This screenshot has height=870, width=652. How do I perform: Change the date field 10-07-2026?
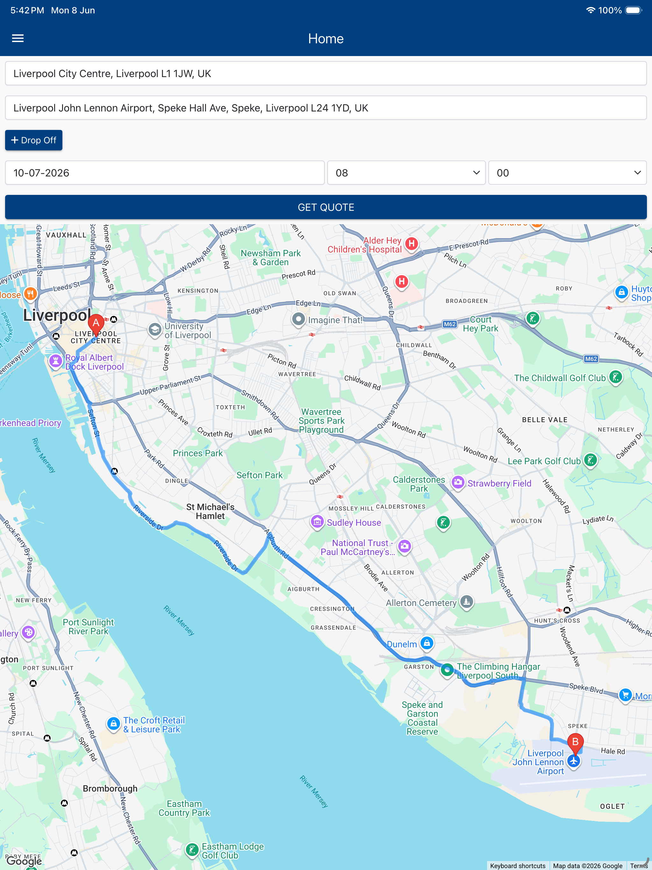(165, 173)
